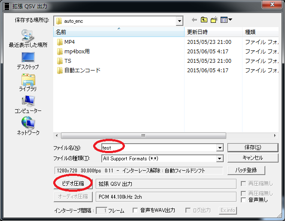Select the 自動エンコード folder icon

(x=60, y=71)
